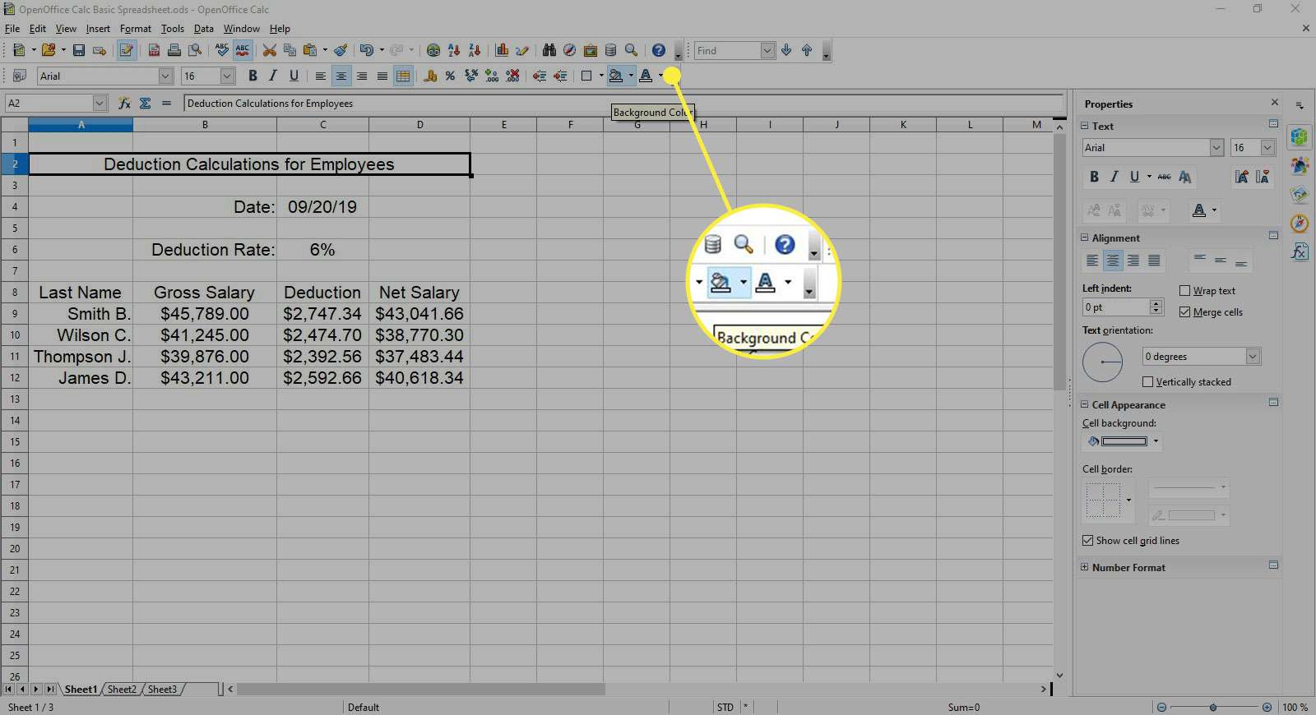Click the Font Color button in toolbar
The image size is (1316, 715).
[646, 76]
